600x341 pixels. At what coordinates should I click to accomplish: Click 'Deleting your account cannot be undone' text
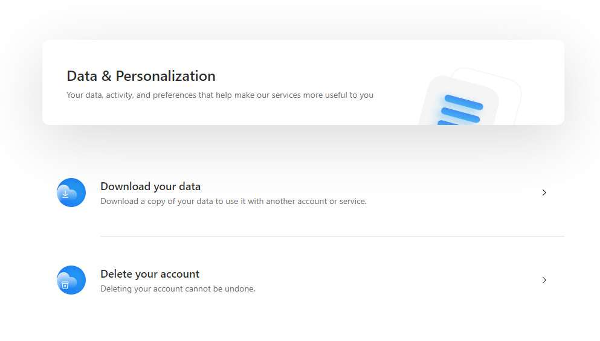click(x=178, y=289)
